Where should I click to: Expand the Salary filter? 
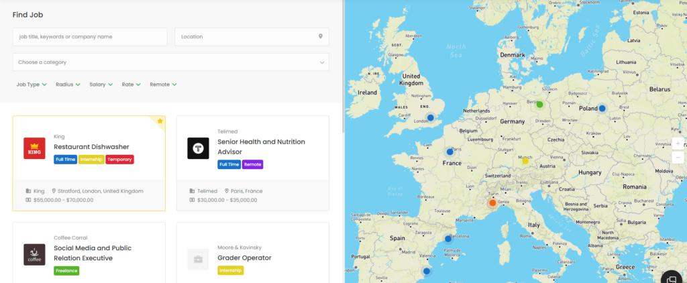coord(101,84)
